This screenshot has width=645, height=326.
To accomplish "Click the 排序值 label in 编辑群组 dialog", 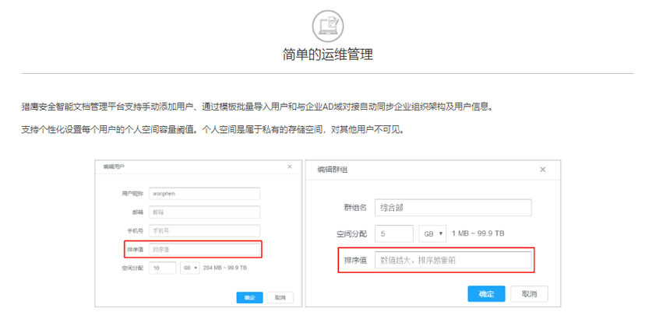I will (x=355, y=260).
